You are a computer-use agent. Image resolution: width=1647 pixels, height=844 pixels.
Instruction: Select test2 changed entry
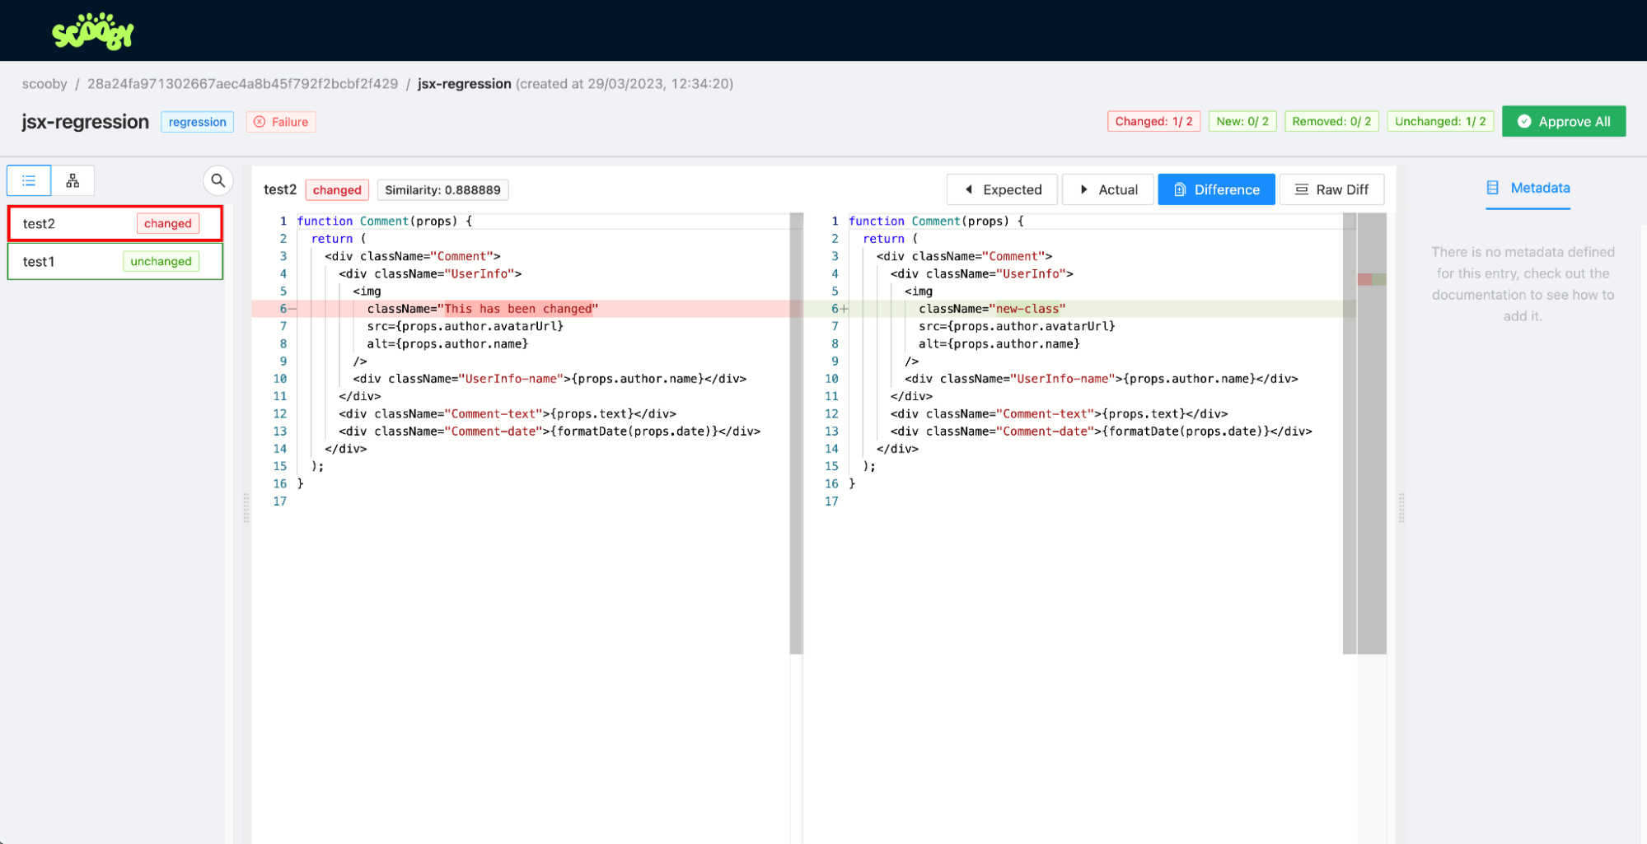tap(115, 223)
